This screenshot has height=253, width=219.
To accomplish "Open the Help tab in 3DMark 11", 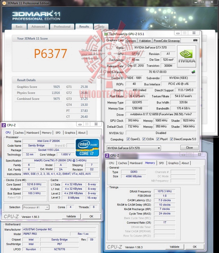I will 101,27.
